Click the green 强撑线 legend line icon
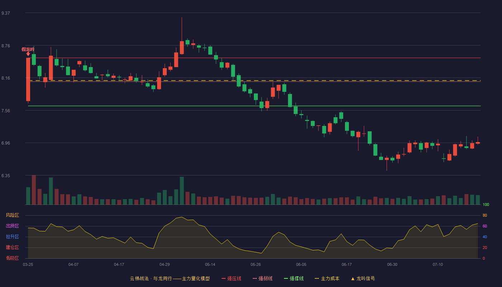502x287 pixels. (286, 278)
